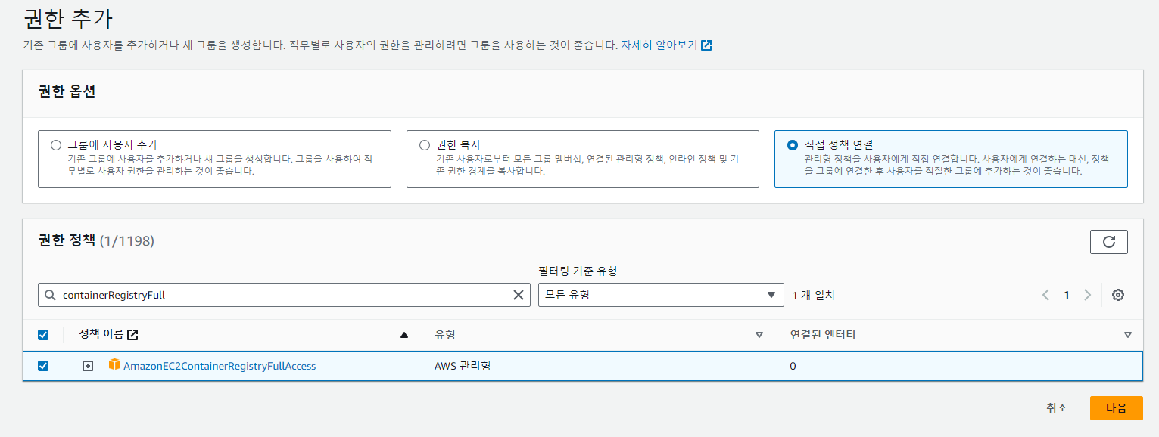Click the 권한 옵션 section heading
Viewport: 1159px width, 437px height.
(67, 91)
